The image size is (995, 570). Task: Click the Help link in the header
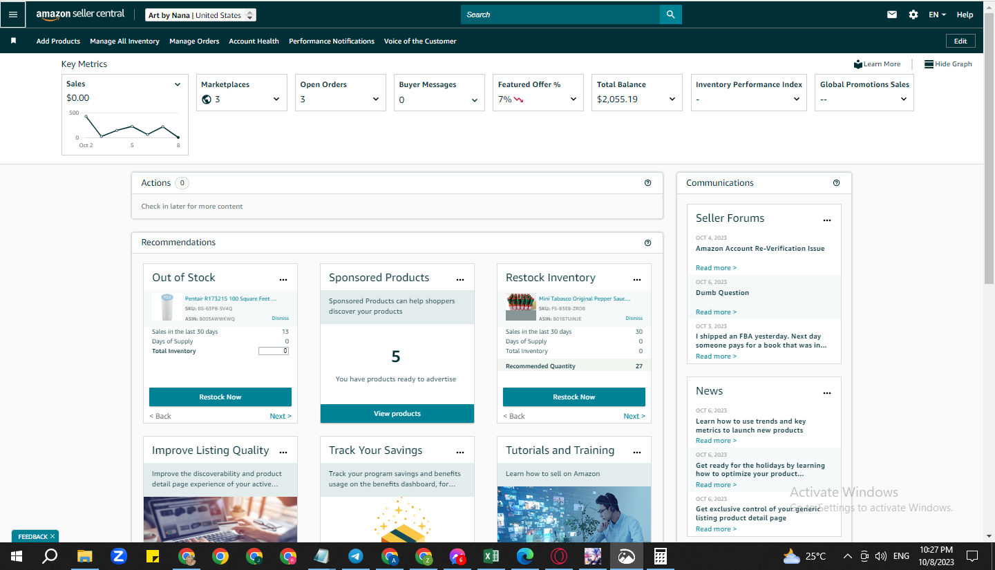pyautogui.click(x=965, y=15)
